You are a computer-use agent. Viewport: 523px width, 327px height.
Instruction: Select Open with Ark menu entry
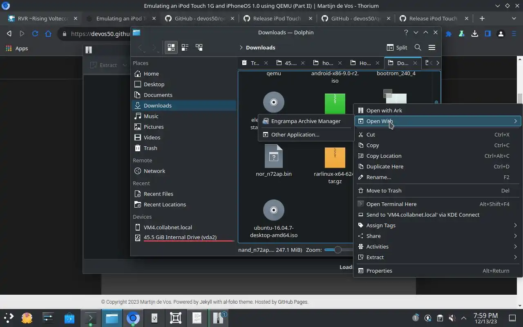438,110
